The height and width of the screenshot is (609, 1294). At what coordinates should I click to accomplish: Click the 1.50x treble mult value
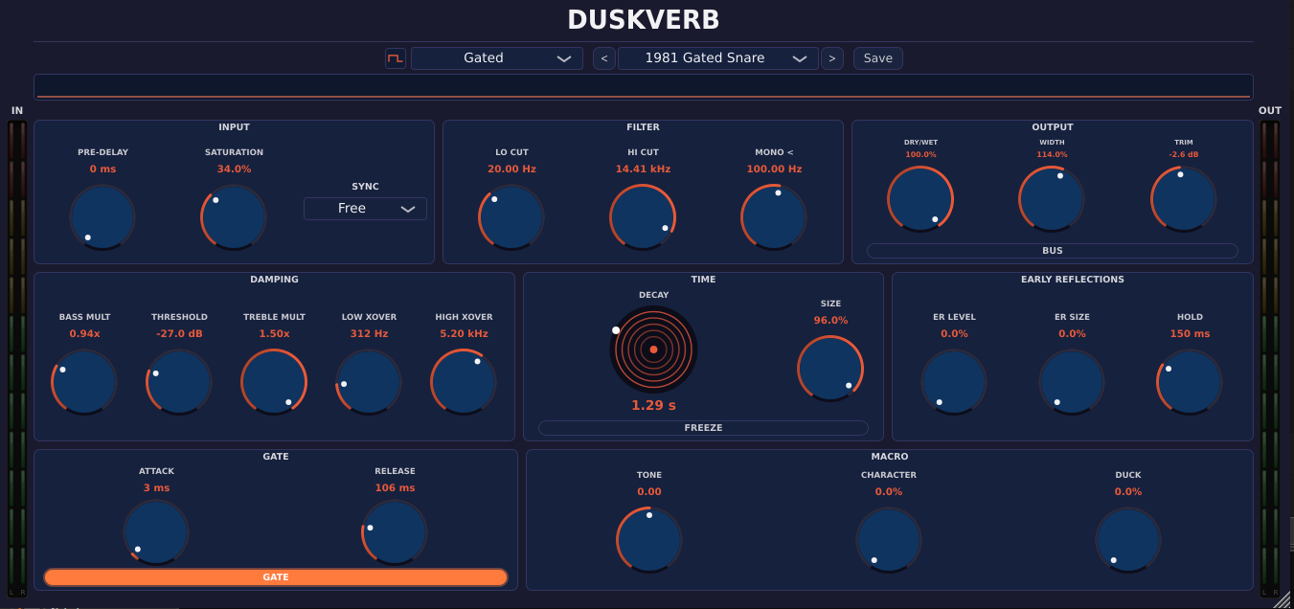[x=274, y=334]
